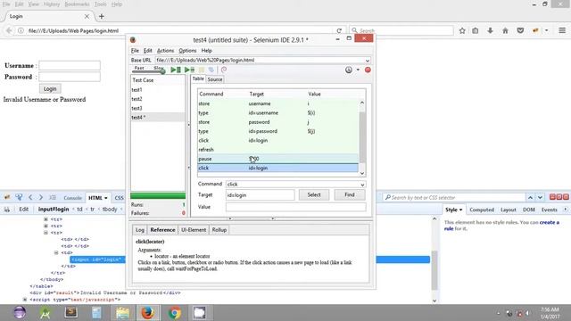Screen dimensions: 571x321
Task: Click the Firebug search by text or CSS field
Action: click(x=454, y=197)
